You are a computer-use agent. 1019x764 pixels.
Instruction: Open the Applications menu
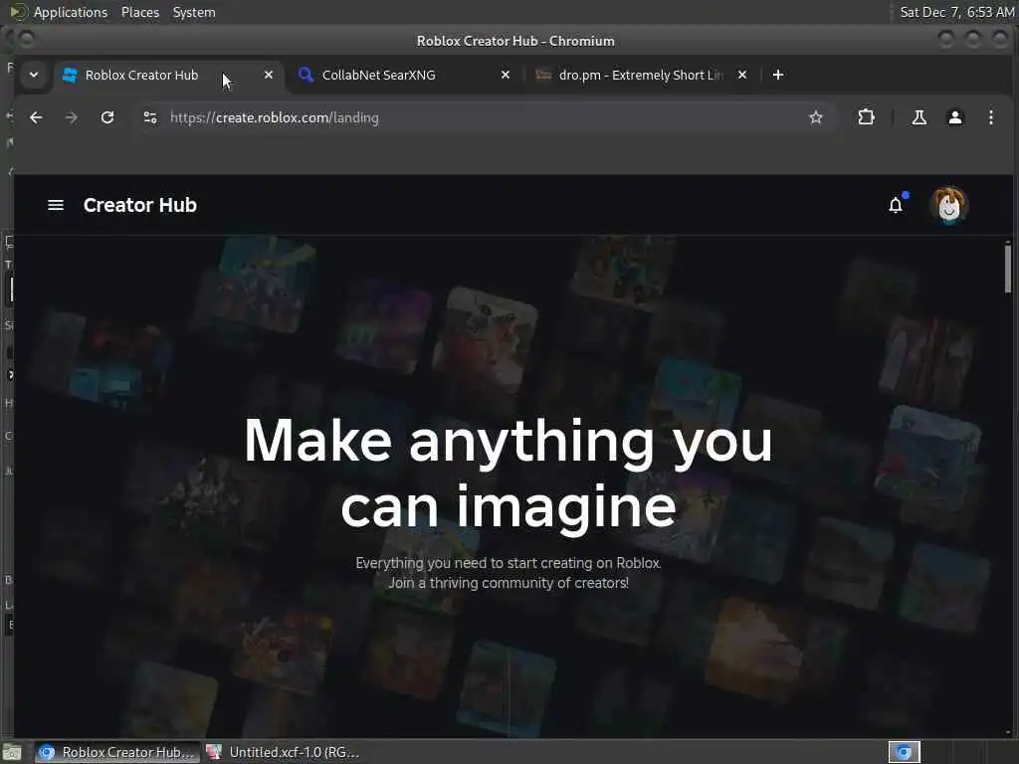coord(71,12)
